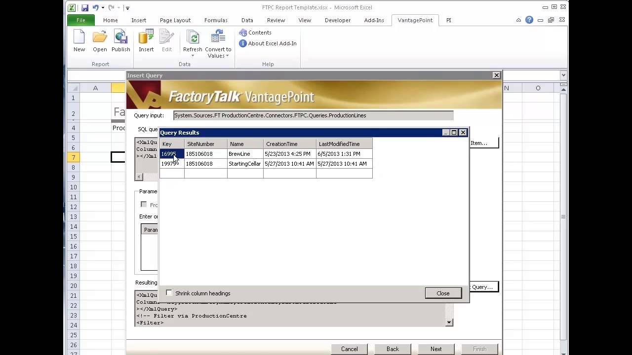Click the Excel application icon

[72, 7]
